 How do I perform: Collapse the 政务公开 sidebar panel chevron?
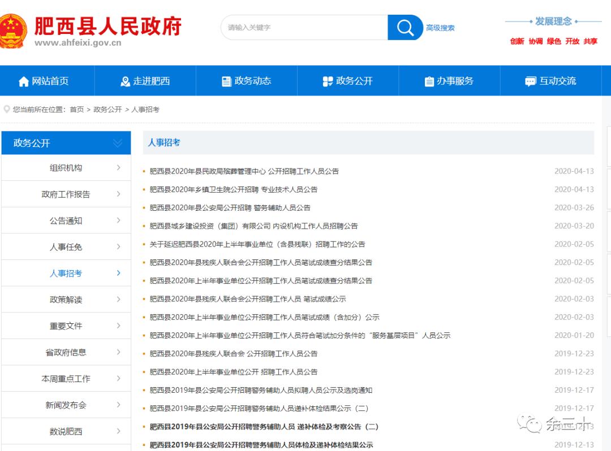pos(118,142)
